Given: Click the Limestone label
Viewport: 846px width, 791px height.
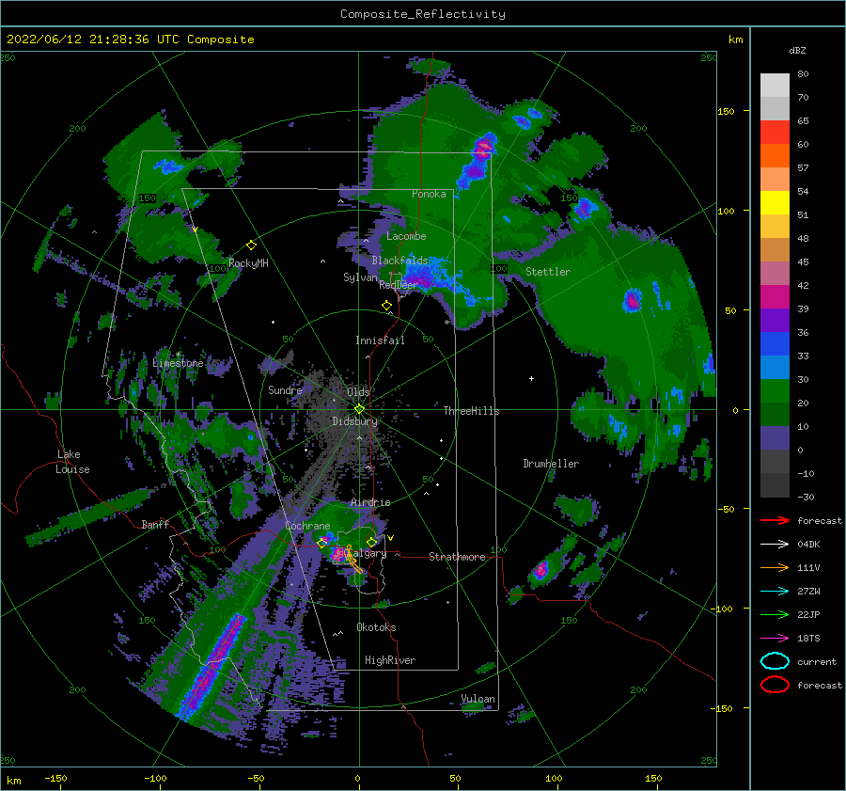Looking at the screenshot, I should point(178,363).
